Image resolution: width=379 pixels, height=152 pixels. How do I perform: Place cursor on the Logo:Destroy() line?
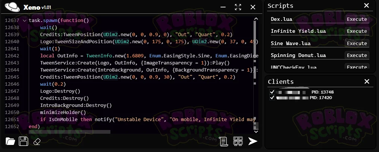[60, 91]
